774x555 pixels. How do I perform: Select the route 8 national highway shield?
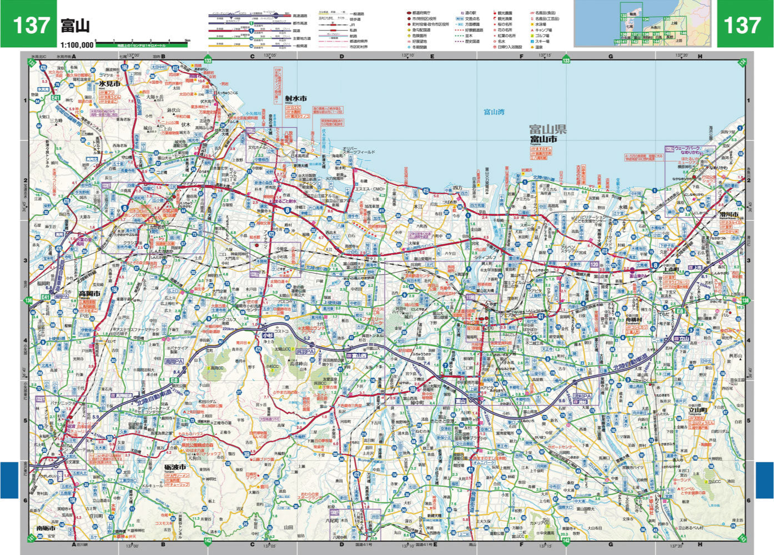(x=124, y=208)
